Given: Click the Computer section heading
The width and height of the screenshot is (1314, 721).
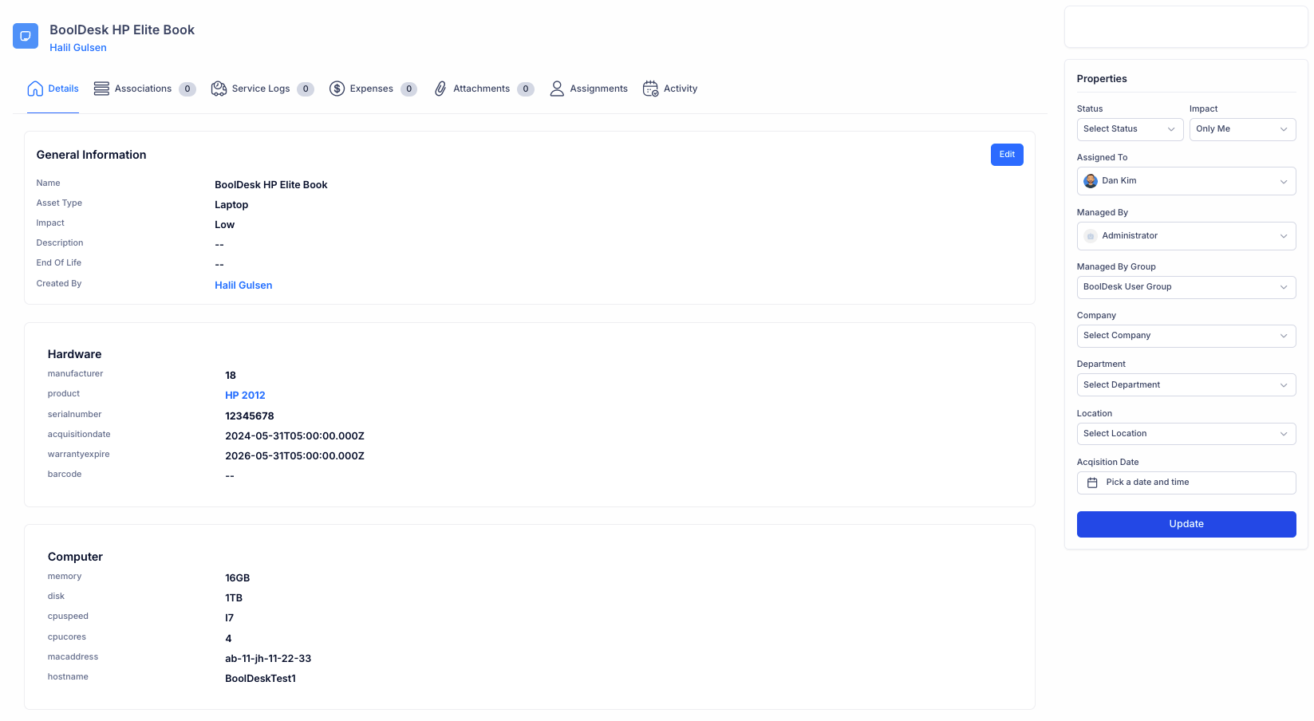Looking at the screenshot, I should coord(76,557).
